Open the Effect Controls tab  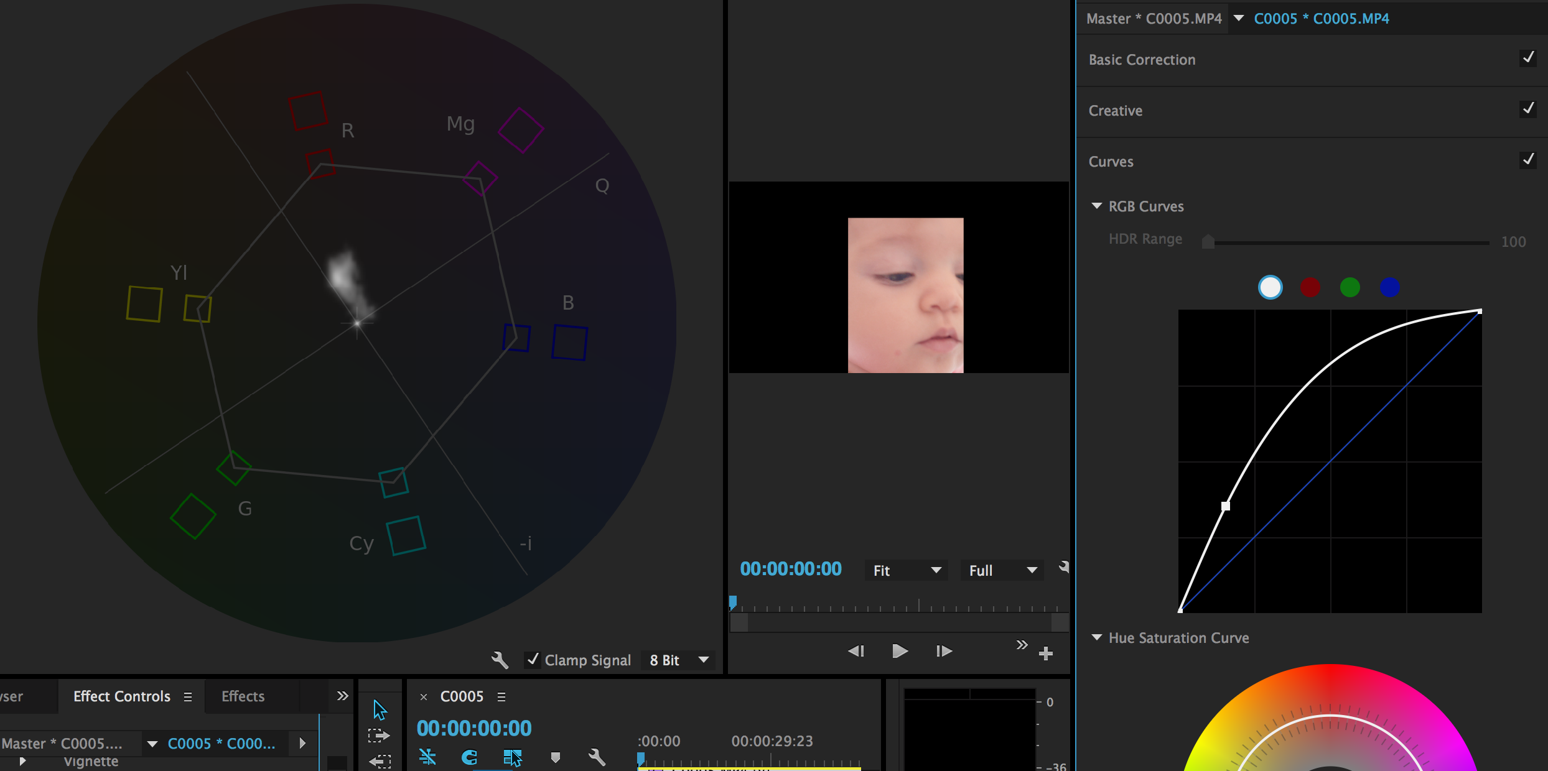click(121, 696)
